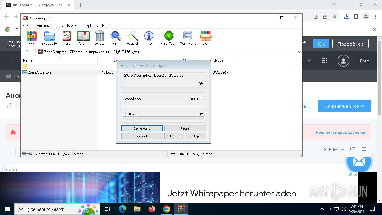The height and width of the screenshot is (215, 382).
Task: Open the taskbar Task View icon
Action: (x=107, y=209)
